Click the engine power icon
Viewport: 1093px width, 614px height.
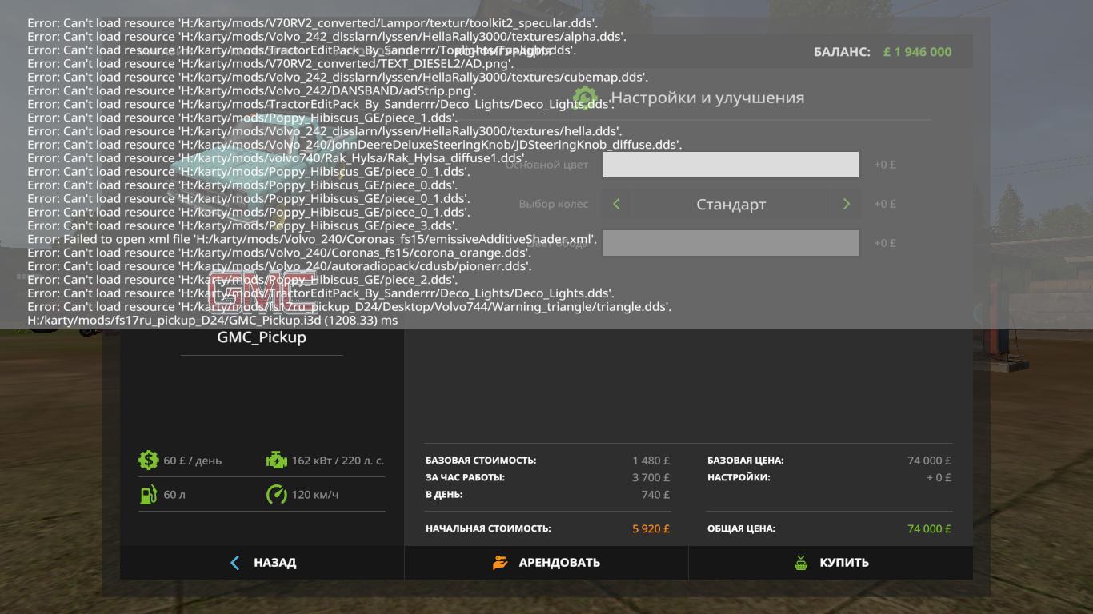[276, 460]
